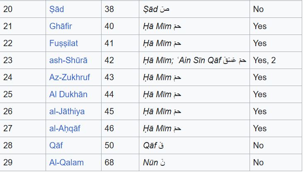Image resolution: width=303 pixels, height=172 pixels.
Task: Follow the Fuṣṣilat link
Action: coord(63,43)
